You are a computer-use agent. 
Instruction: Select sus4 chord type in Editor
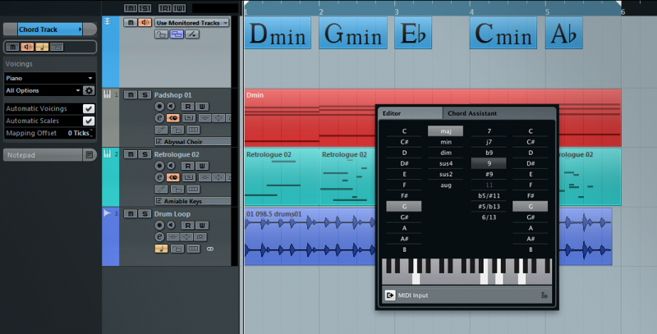446,163
